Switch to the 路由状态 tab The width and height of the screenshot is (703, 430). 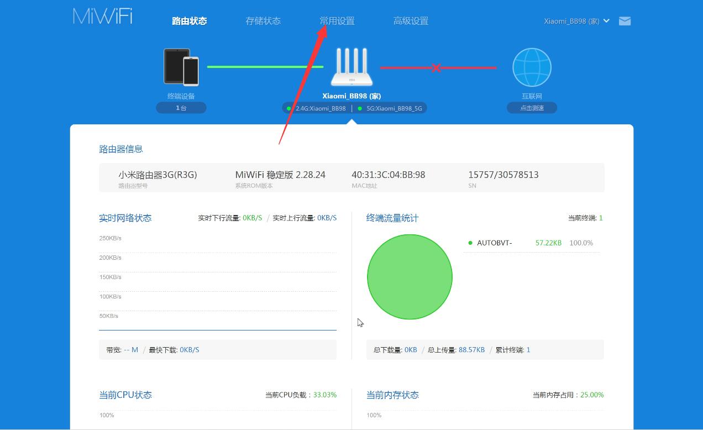[x=190, y=21]
